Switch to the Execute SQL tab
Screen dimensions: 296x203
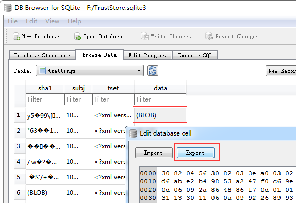pyautogui.click(x=195, y=55)
